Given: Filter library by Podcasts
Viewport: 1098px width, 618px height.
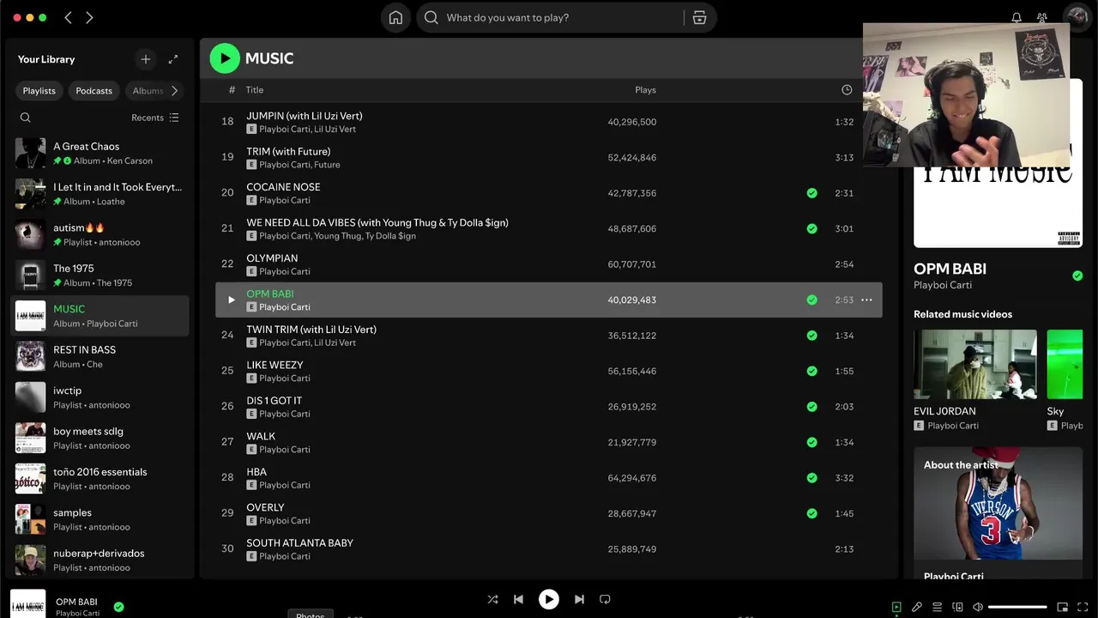Looking at the screenshot, I should tap(94, 90).
